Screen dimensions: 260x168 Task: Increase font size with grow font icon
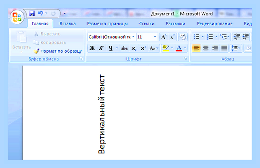point(164,37)
